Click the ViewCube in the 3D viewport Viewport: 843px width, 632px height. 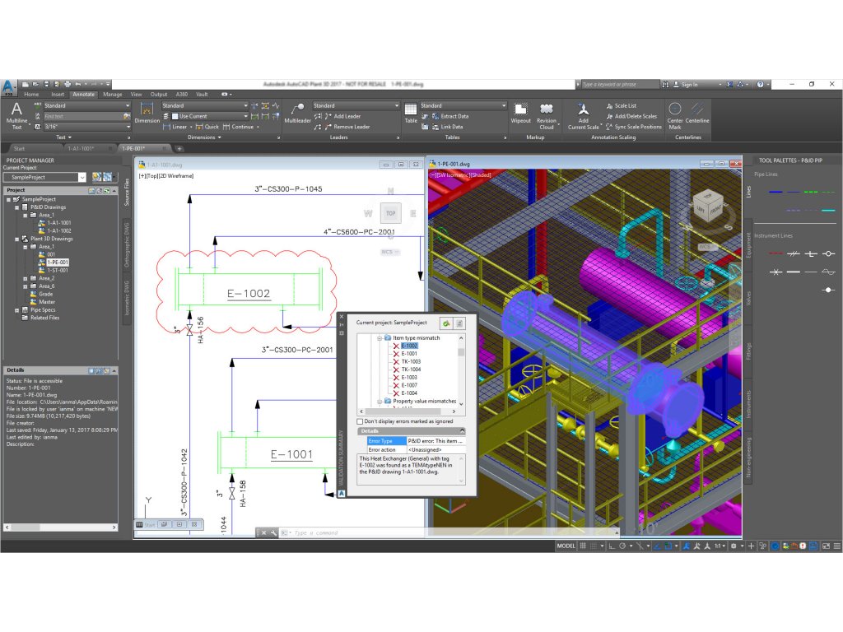709,205
